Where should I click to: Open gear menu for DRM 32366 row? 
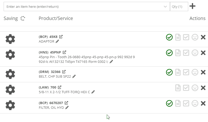(10, 74)
